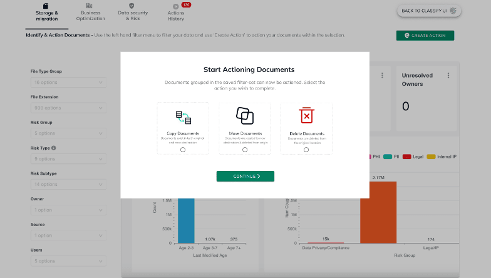This screenshot has height=278, width=491.
Task: Click the Back to Classify UI button
Action: pyautogui.click(x=429, y=11)
